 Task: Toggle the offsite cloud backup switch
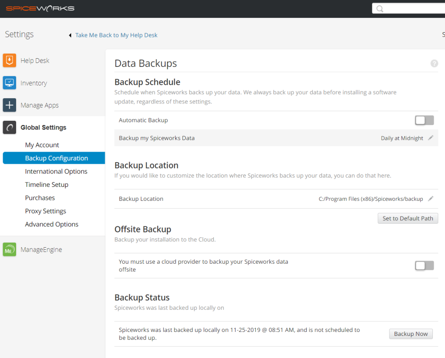tap(424, 266)
